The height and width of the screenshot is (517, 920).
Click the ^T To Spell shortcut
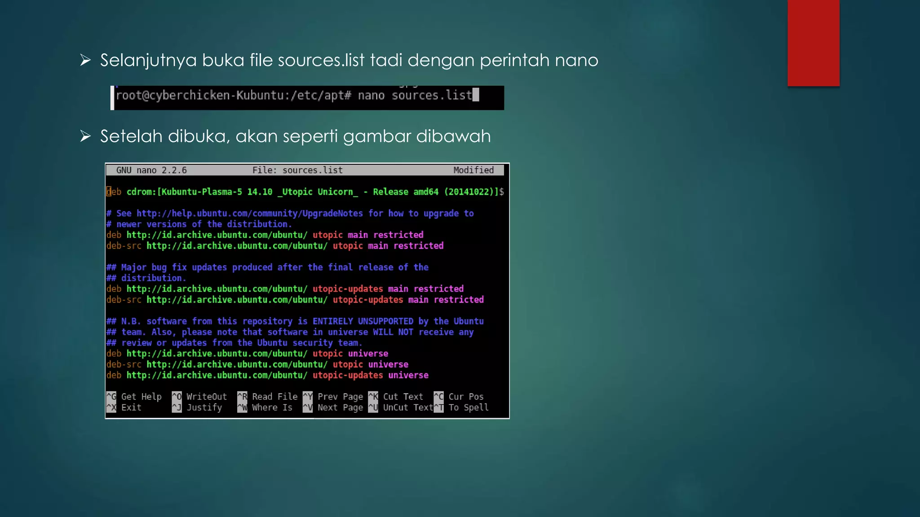click(x=461, y=407)
